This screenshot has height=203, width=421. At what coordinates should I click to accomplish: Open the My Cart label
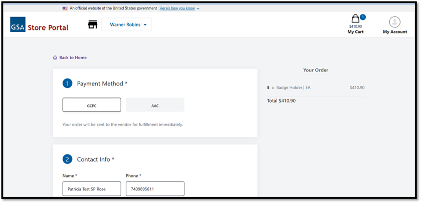tap(355, 31)
